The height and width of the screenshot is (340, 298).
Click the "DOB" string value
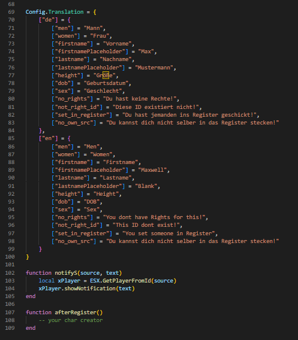92,202
